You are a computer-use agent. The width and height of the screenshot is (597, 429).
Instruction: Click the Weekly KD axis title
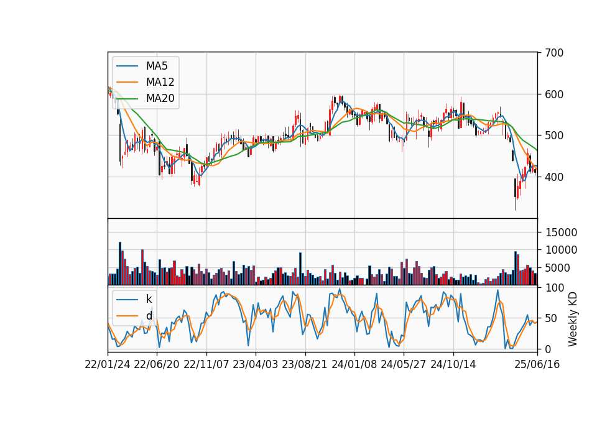[x=573, y=319]
